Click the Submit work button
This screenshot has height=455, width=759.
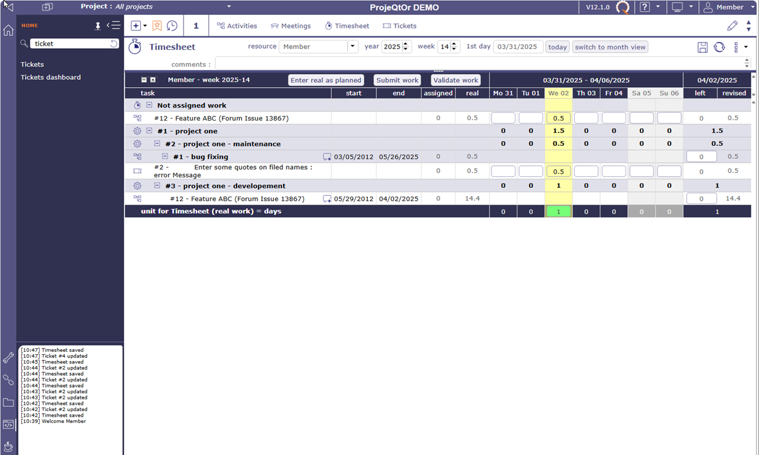tap(397, 80)
